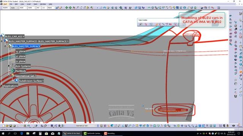The height and width of the screenshot is (136, 243).
Task: Switch to TechSmith Camtasia taskbar button
Action: tap(93, 133)
